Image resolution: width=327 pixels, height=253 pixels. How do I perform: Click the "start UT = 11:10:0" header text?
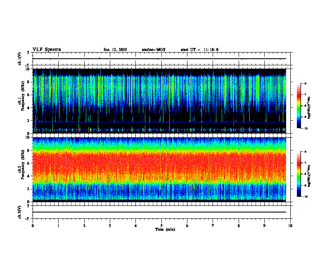coord(199,50)
